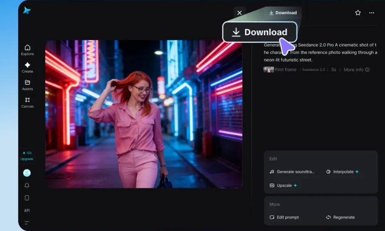Image resolution: width=385 pixels, height=231 pixels.
Task: Open the three-dot more options menu
Action: 372,13
